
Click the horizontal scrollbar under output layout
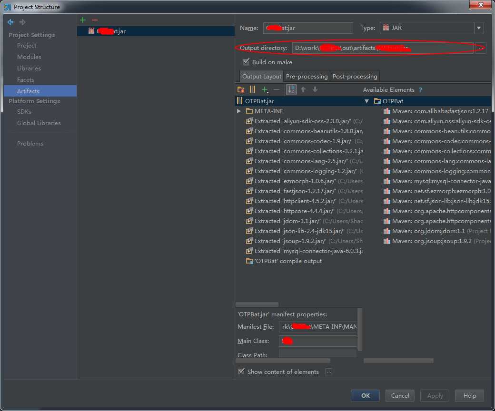click(x=257, y=304)
